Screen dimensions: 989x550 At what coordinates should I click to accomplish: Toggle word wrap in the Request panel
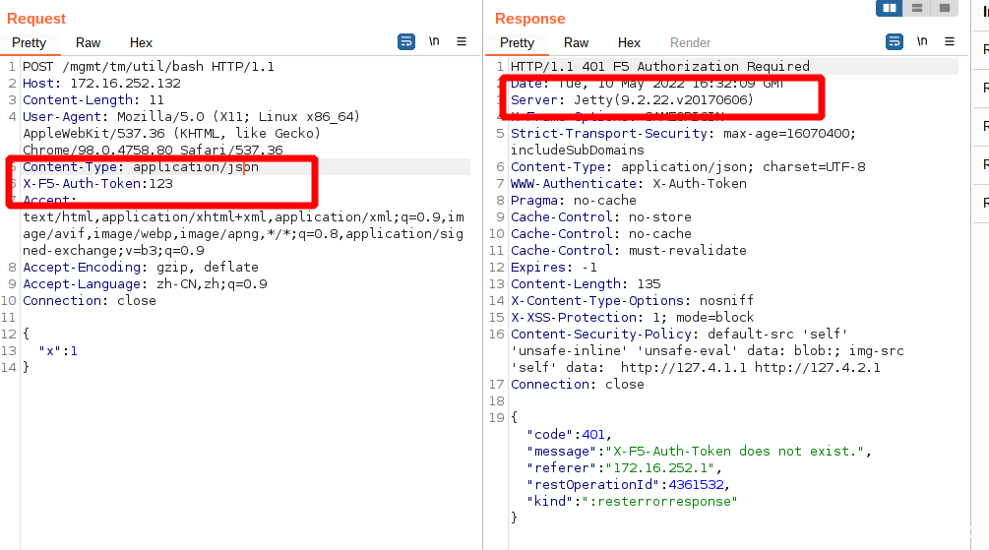[x=406, y=42]
